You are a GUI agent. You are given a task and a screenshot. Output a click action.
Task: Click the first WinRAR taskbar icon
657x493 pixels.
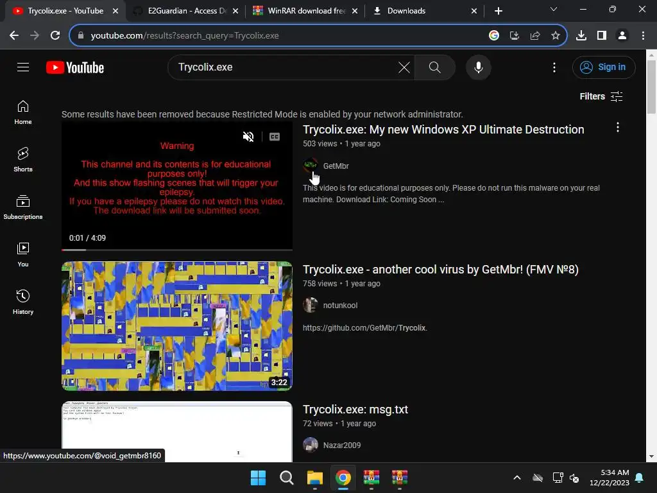point(371,478)
